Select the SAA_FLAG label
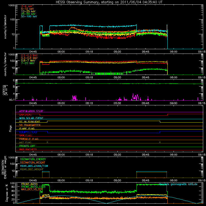Viewport: 206px width, 206px height. pos(25,135)
